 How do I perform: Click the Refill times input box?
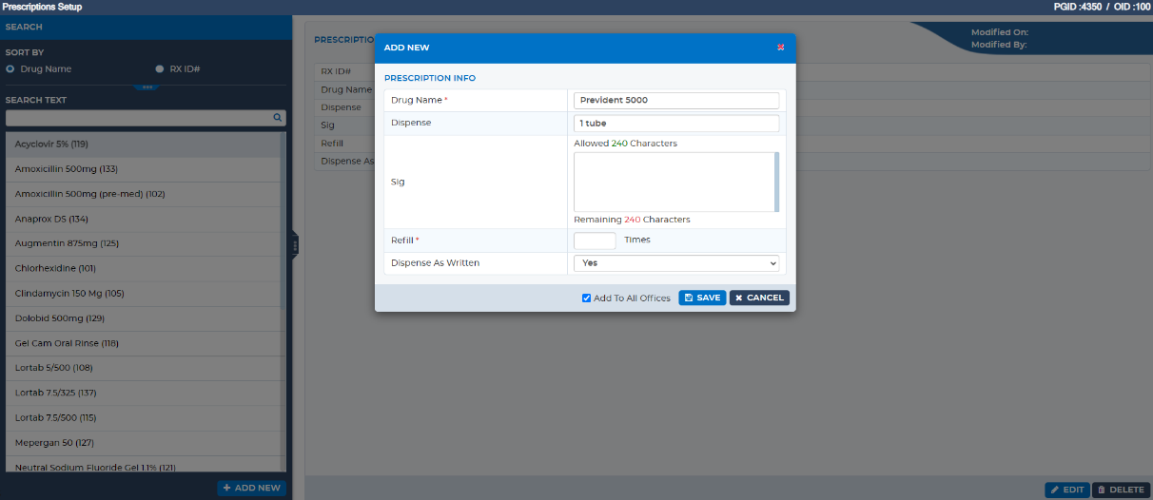[595, 240]
